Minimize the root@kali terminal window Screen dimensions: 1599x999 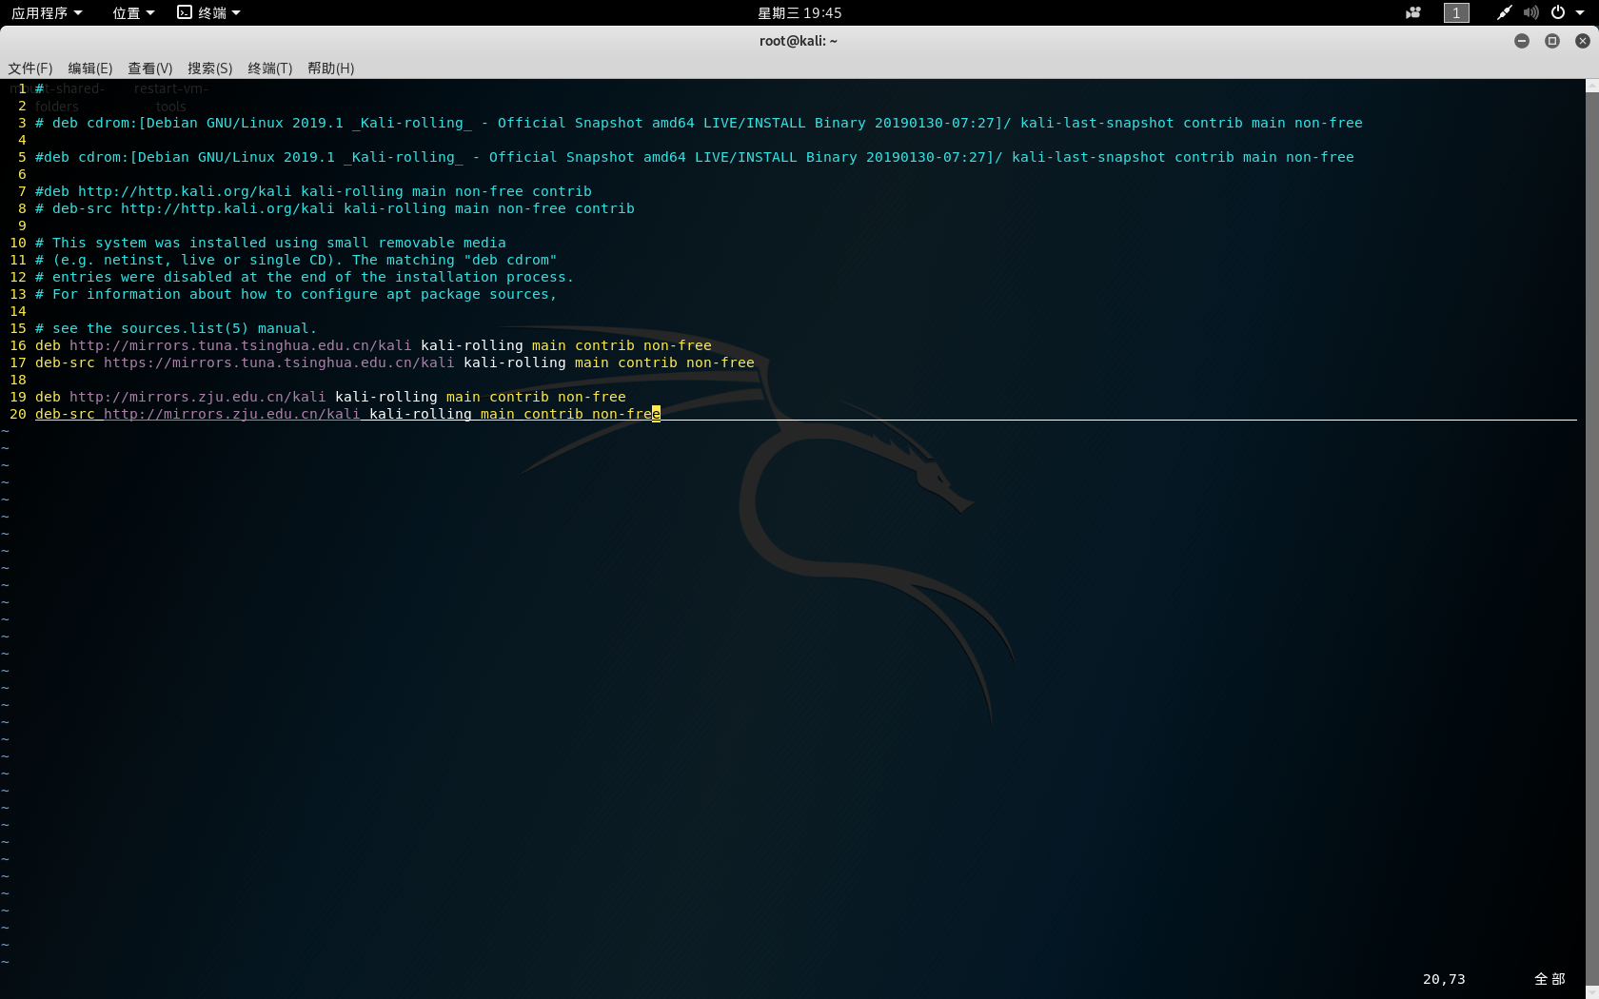[x=1522, y=41]
